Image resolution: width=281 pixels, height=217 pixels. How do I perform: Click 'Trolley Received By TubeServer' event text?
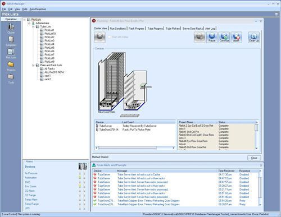[139, 126]
